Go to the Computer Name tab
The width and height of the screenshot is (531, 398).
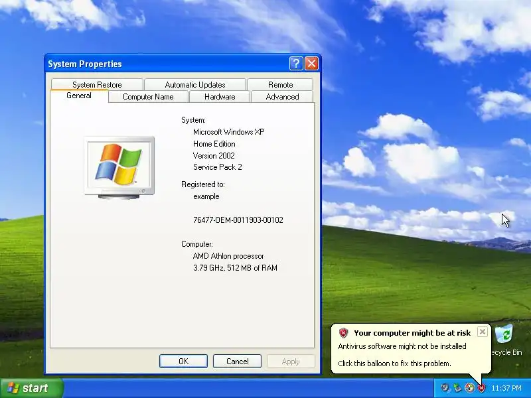click(x=148, y=97)
